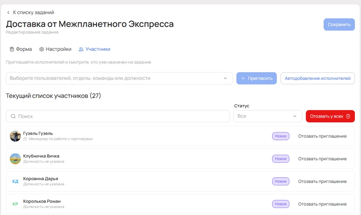Revoke the invitation for Клубничка Вичка
Viewport: 361px width, 215px height.
tap(322, 159)
